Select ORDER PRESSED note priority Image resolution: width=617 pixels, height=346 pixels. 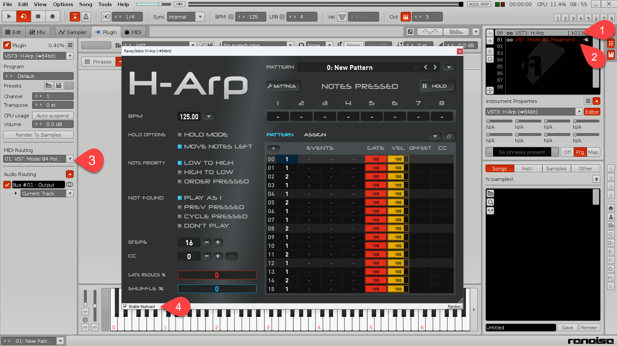tap(180, 181)
